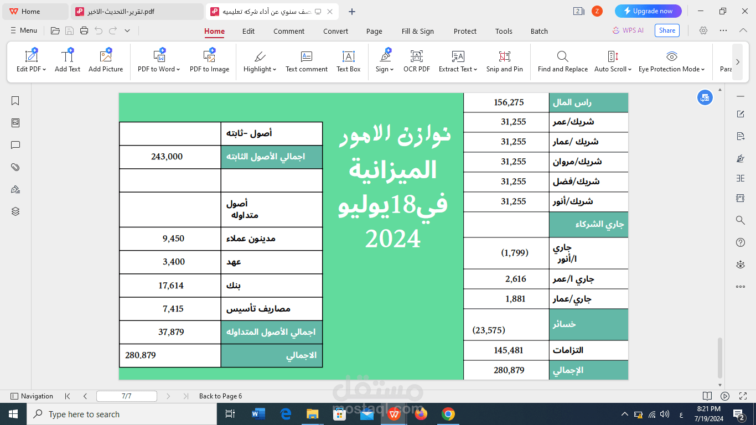Image resolution: width=756 pixels, height=425 pixels.
Task: Switch to the Edit tab
Action: 248,31
